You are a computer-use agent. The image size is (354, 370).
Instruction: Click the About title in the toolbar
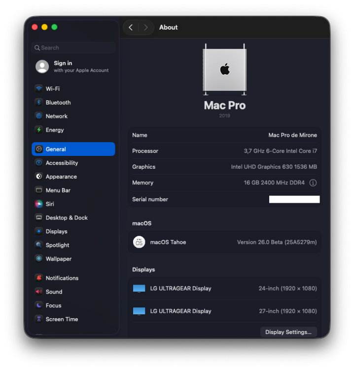pyautogui.click(x=169, y=27)
